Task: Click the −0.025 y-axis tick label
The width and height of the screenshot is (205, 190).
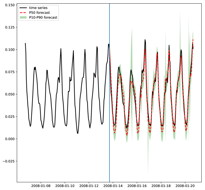Action: click(9, 161)
